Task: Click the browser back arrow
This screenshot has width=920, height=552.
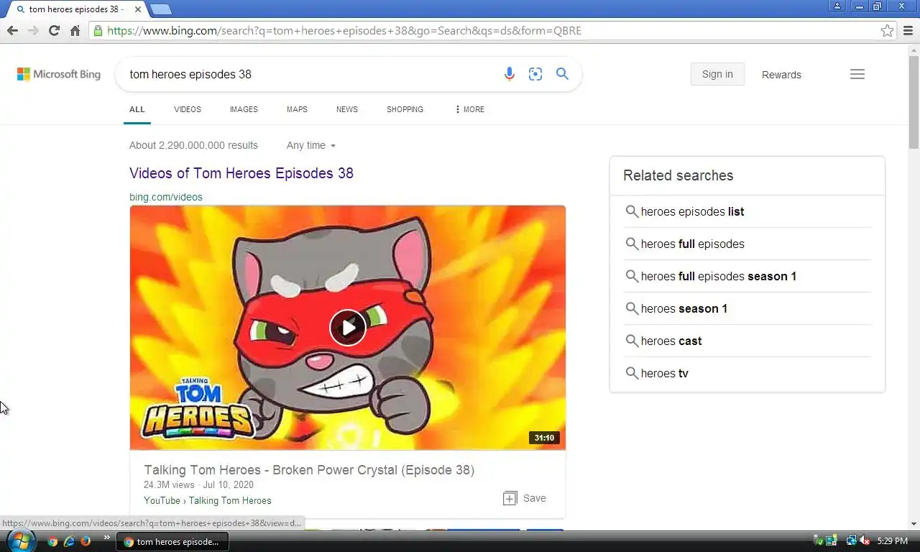Action: 12,30
